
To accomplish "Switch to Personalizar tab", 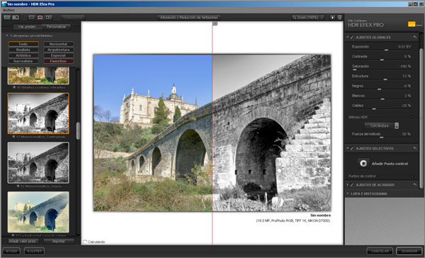I will 57,27.
